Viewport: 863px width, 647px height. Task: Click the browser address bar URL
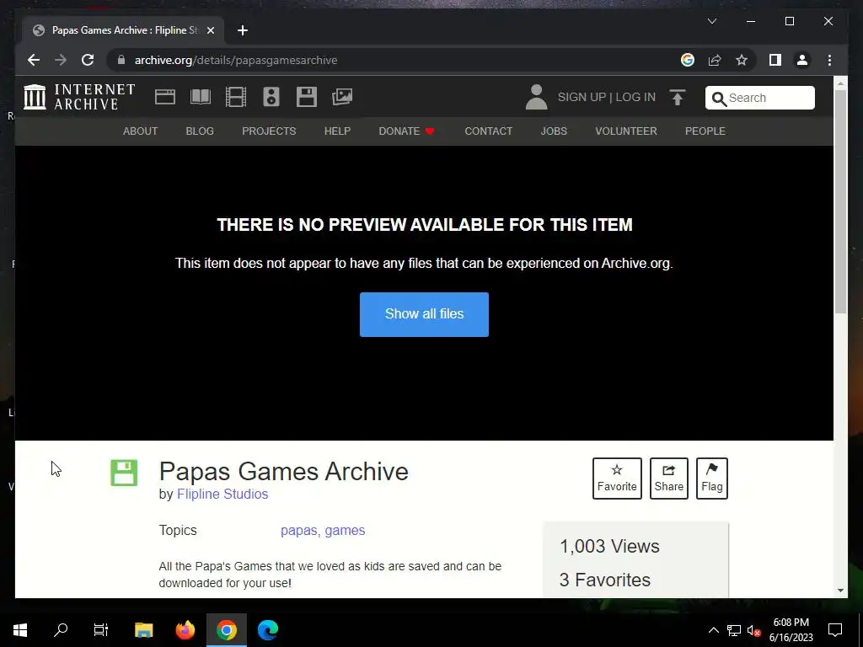coord(236,60)
